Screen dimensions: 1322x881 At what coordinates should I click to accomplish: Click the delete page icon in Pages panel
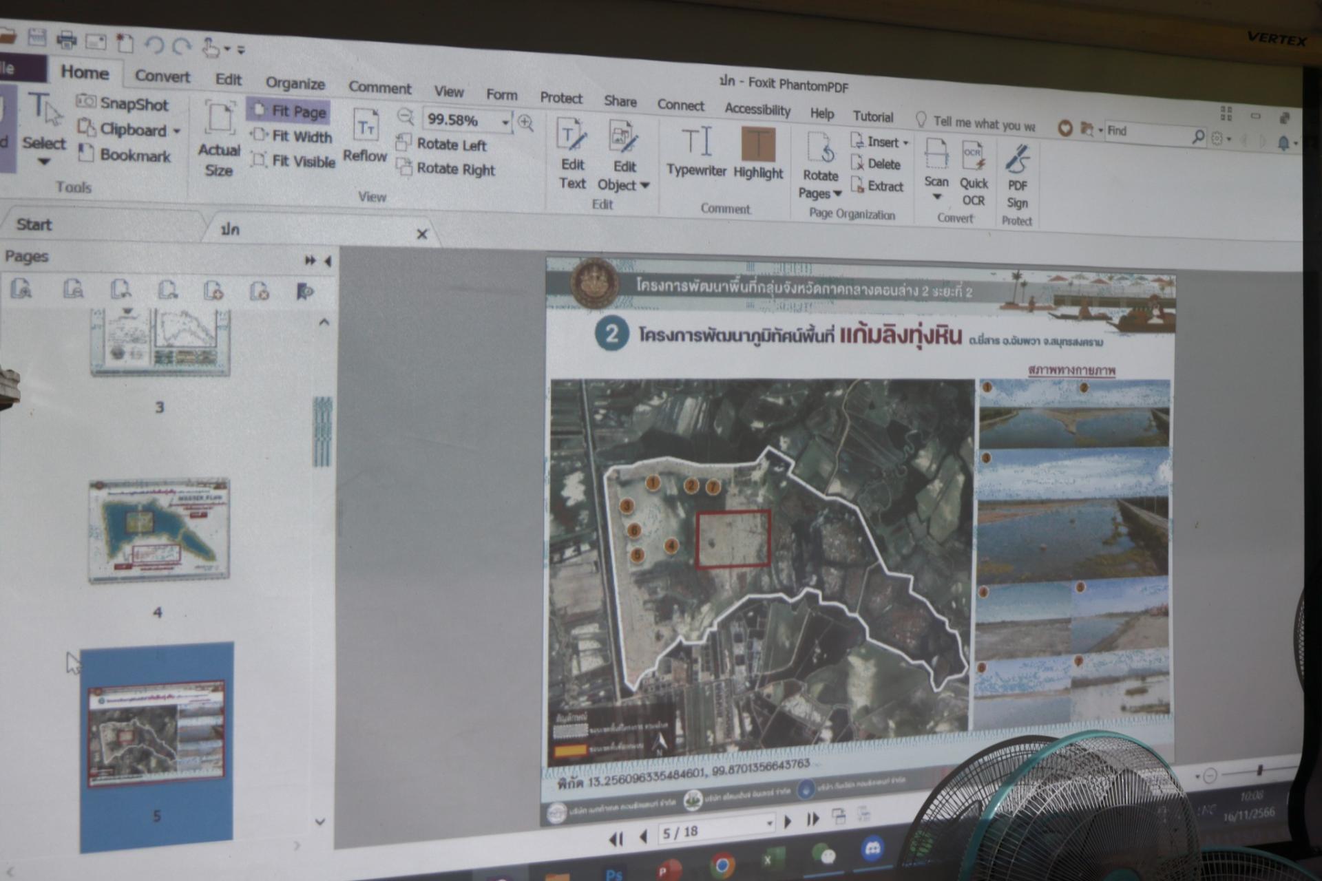pos(260,291)
